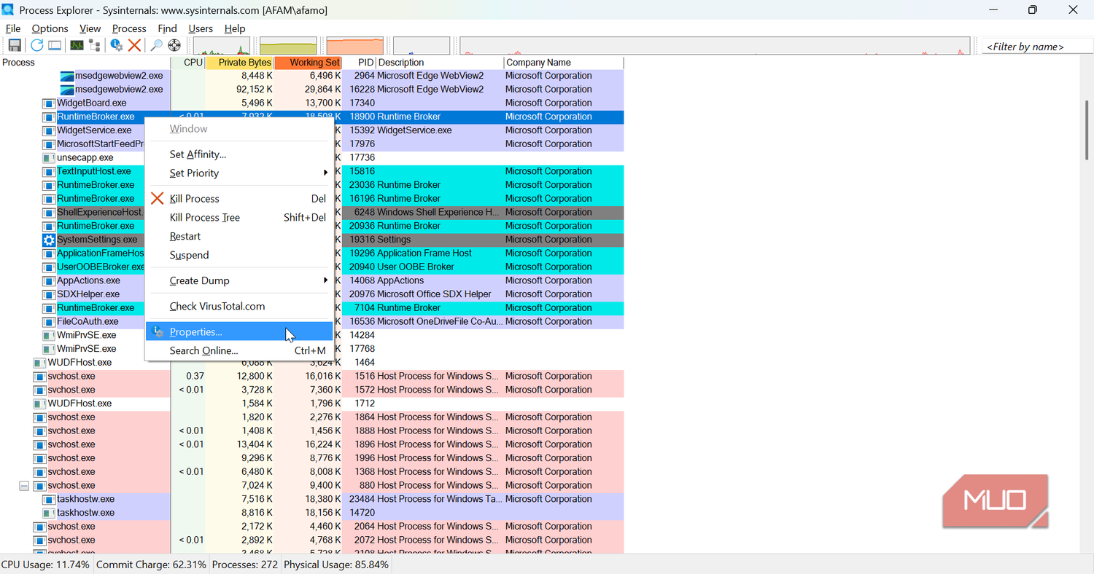This screenshot has width=1094, height=574.
Task: Click the icon next to SDXHelper.exe
Action: [49, 294]
